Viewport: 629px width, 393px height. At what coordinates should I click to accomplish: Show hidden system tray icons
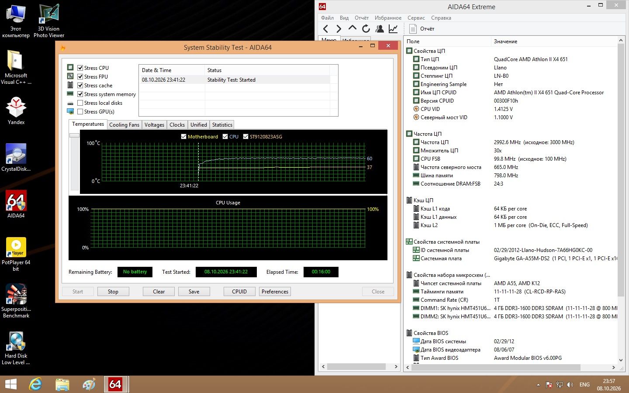pos(538,385)
